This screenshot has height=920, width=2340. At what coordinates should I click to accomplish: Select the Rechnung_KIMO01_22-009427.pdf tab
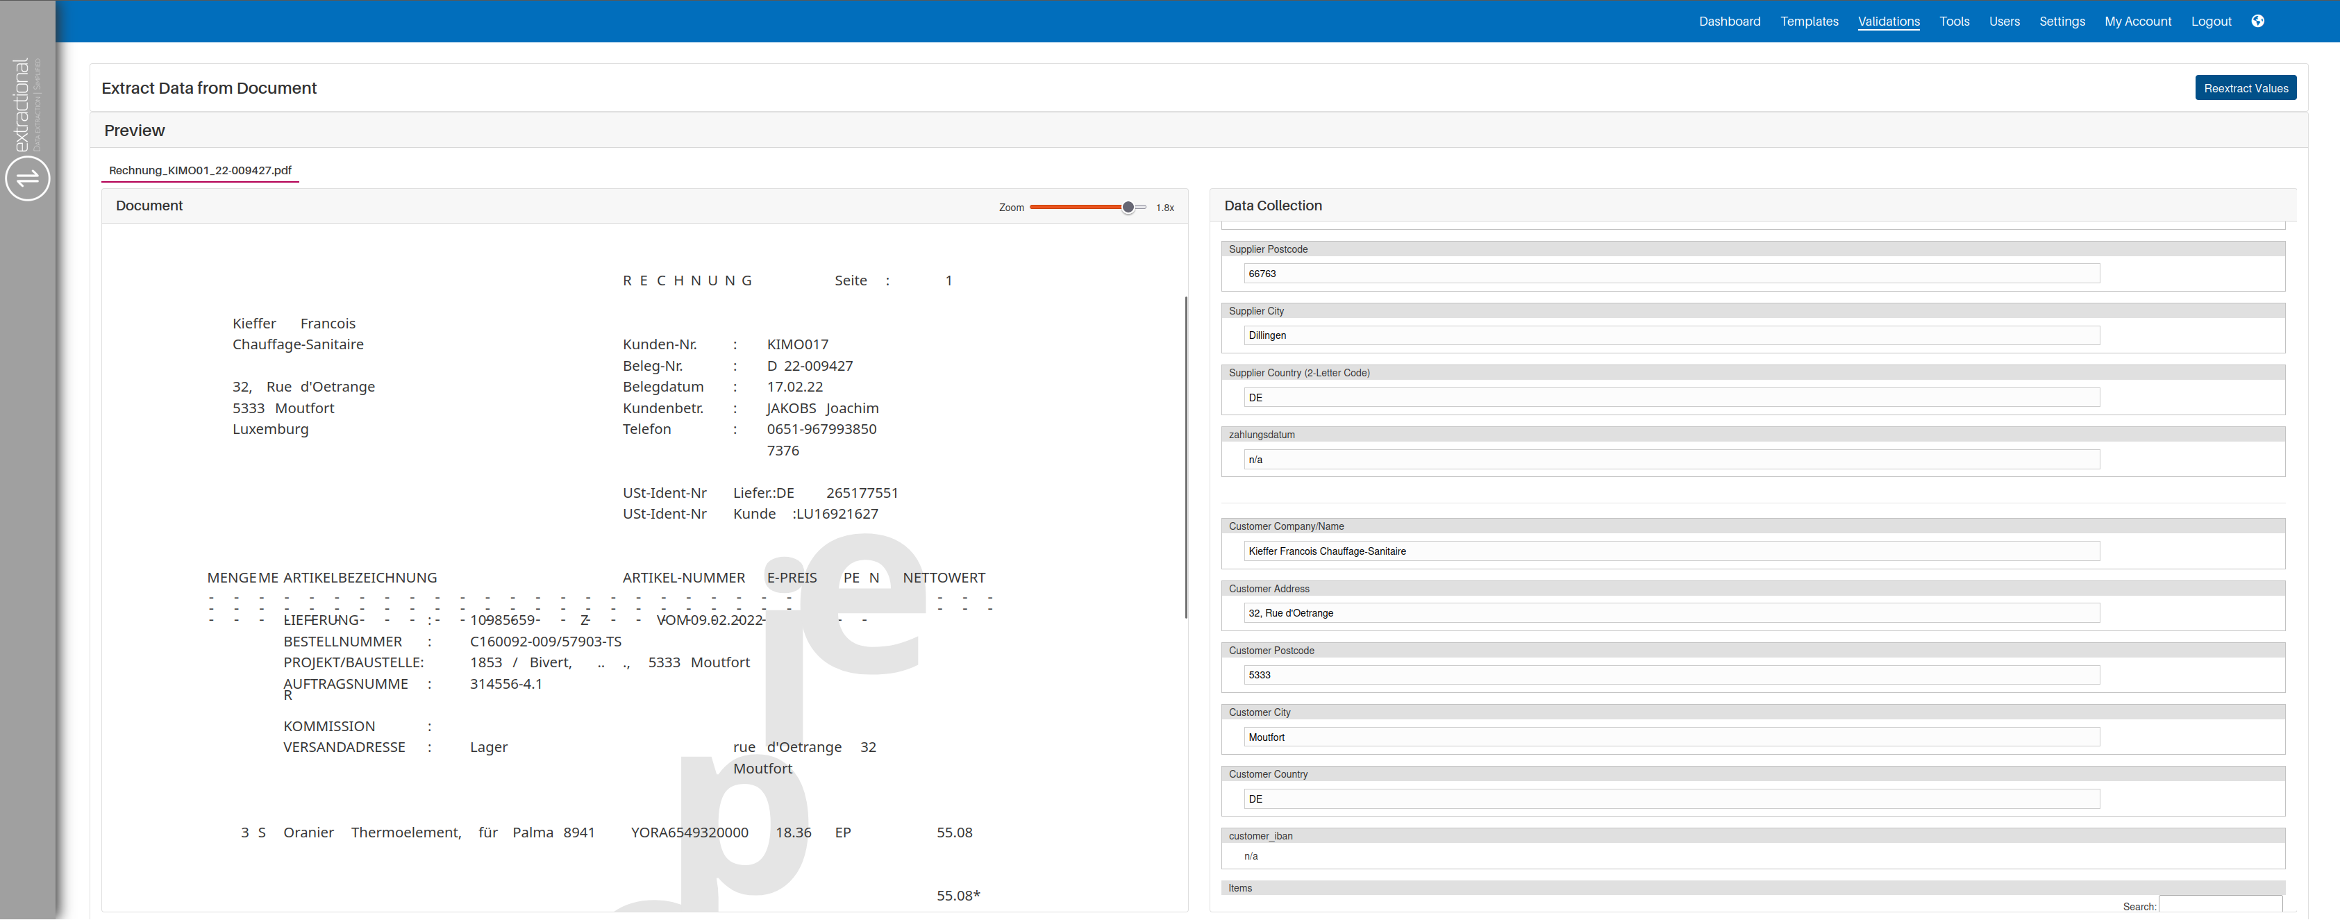click(200, 170)
